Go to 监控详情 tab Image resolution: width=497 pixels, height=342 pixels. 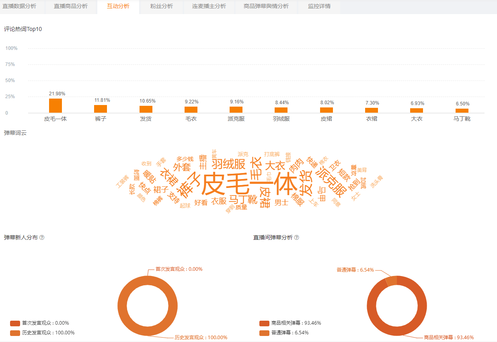(319, 6)
